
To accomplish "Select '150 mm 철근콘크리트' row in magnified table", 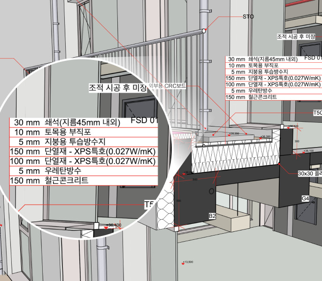I will pos(84,181).
